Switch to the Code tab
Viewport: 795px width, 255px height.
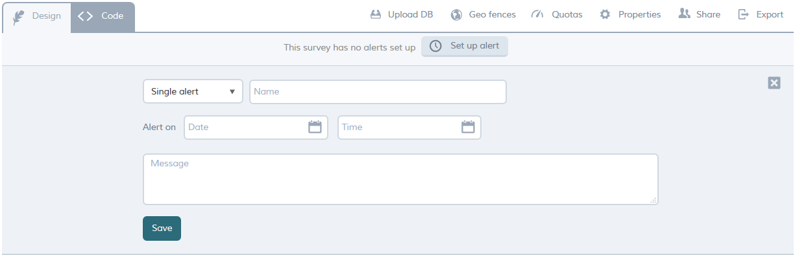tap(103, 17)
